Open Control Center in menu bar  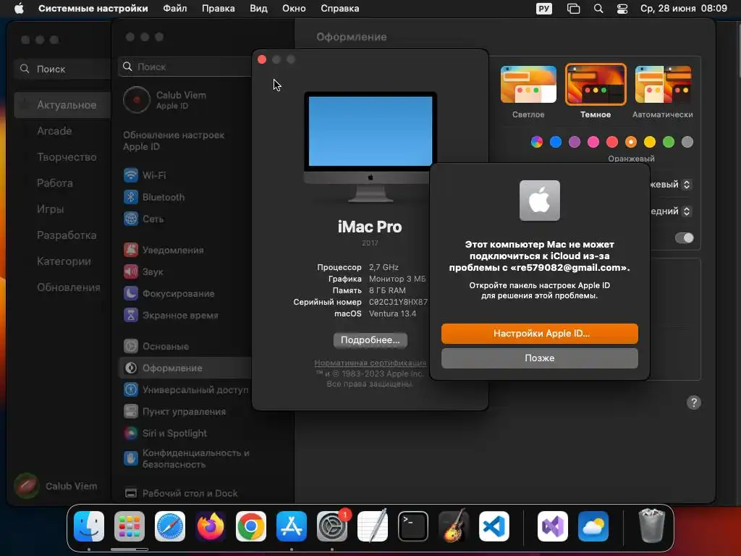tap(622, 9)
